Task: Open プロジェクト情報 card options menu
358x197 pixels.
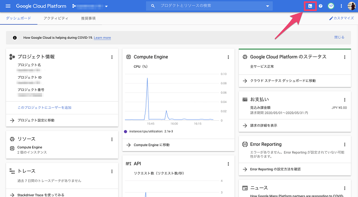Action: pyautogui.click(x=112, y=57)
